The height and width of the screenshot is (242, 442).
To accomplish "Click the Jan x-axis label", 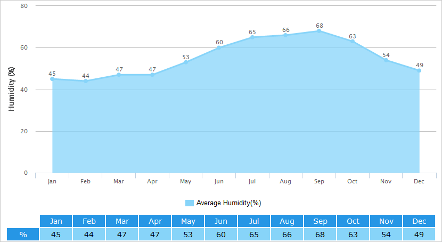I will click(52, 181).
